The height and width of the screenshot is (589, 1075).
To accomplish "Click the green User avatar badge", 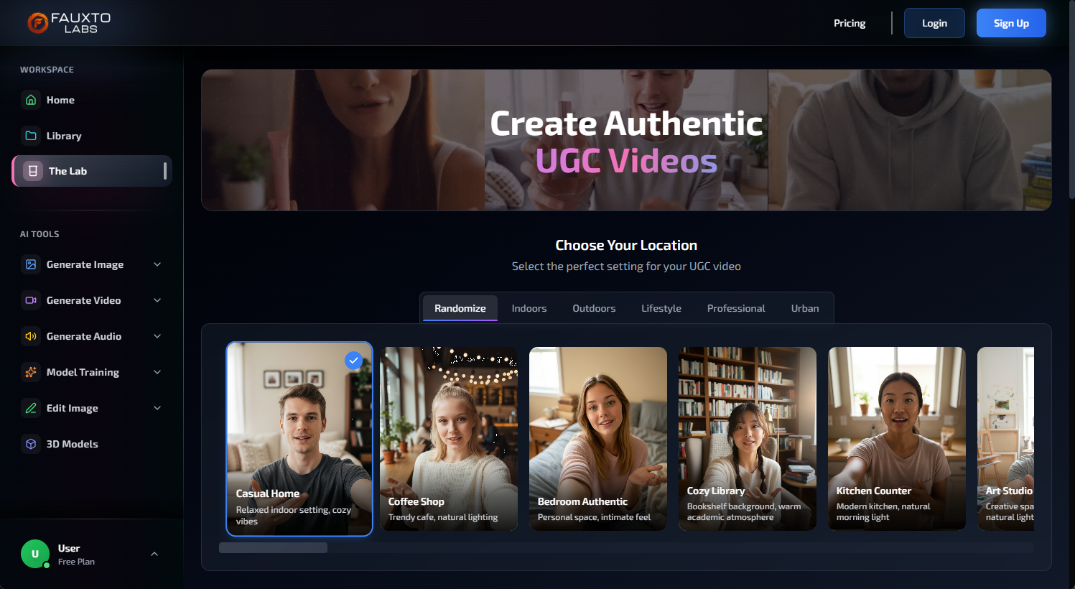I will point(34,554).
